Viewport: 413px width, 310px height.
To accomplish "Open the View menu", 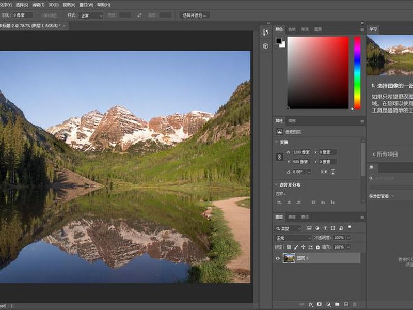I will (69, 5).
